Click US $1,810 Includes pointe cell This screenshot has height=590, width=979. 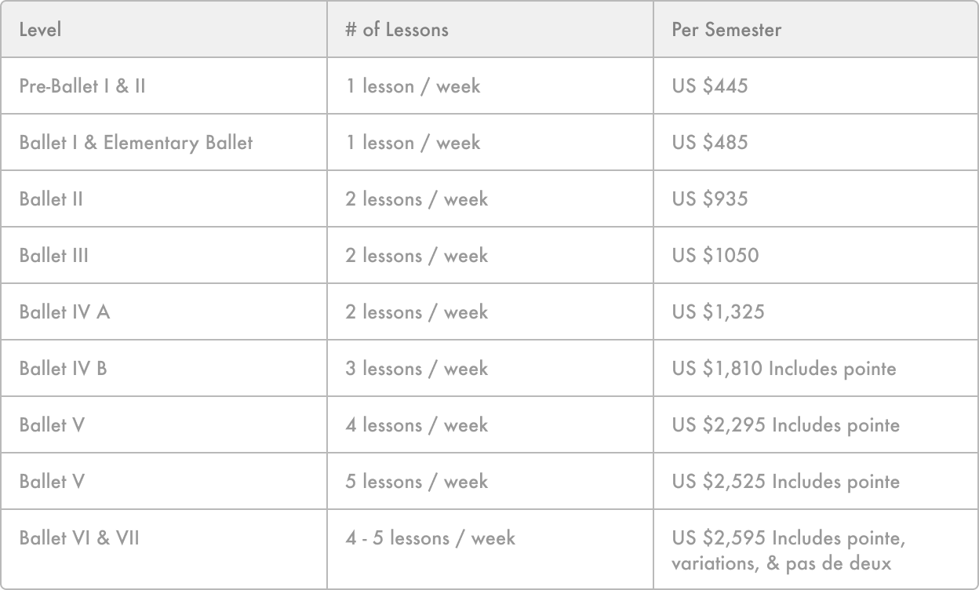[x=784, y=369]
